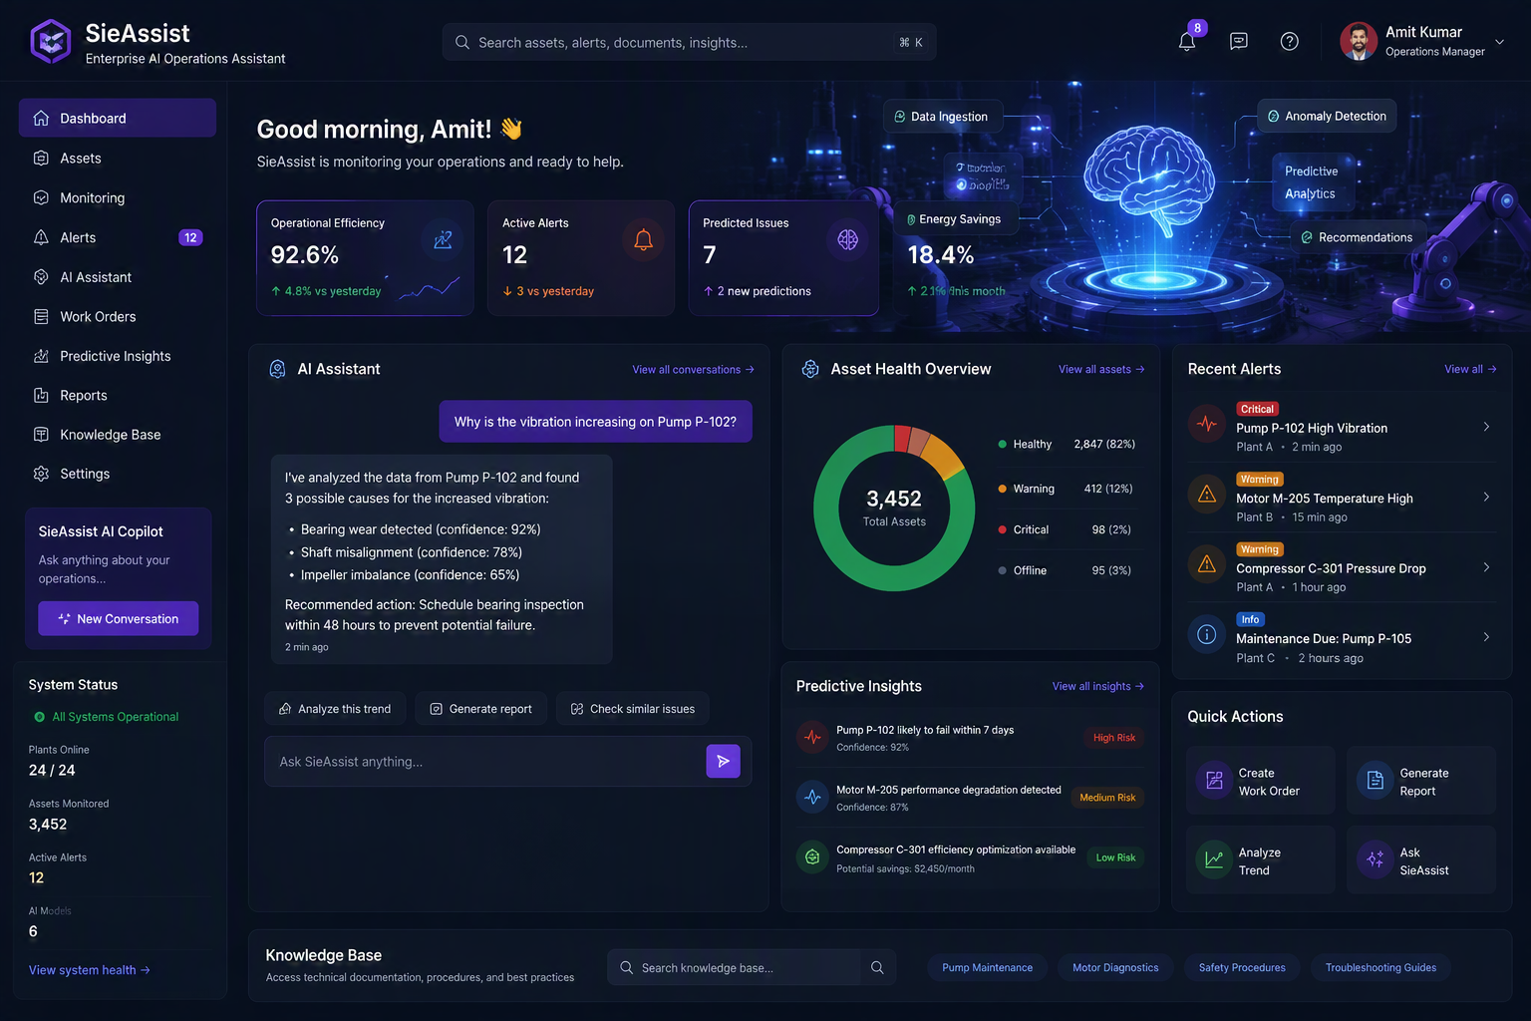
Task: Click the orange Warning legend dot
Action: coord(1002,489)
